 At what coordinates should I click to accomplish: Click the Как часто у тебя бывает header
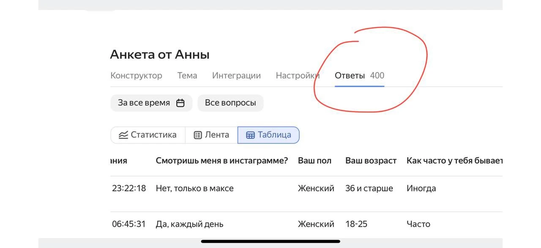tap(454, 161)
